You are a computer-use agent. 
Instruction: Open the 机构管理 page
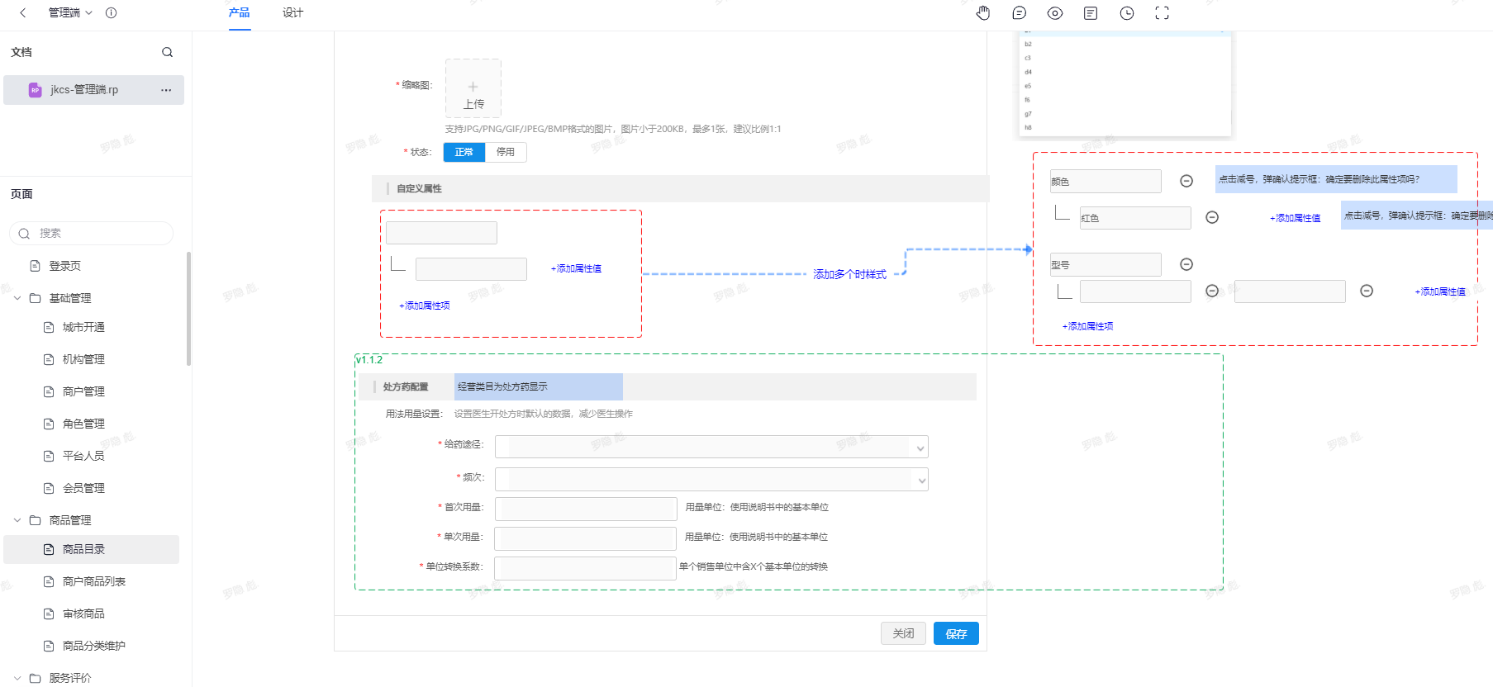(x=83, y=359)
